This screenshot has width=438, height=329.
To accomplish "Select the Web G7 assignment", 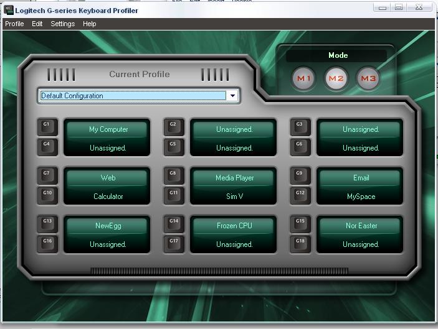I will (x=108, y=178).
